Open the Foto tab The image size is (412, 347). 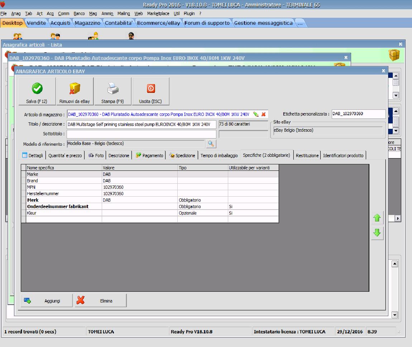click(96, 155)
